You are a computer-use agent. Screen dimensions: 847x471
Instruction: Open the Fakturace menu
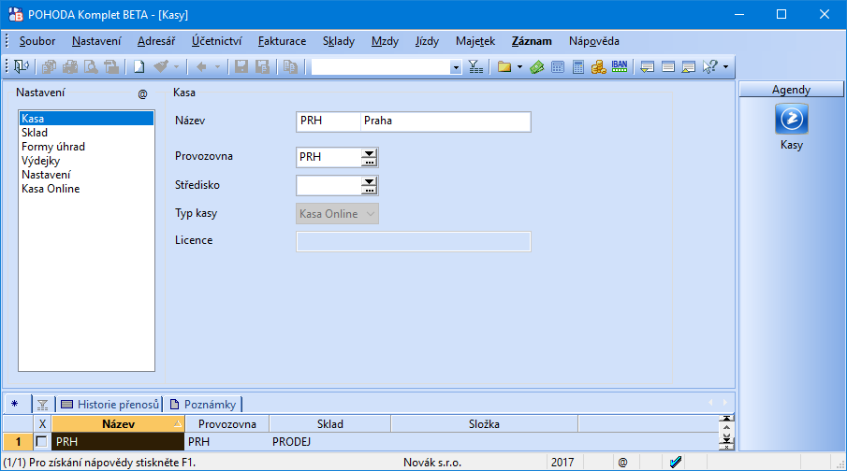point(282,41)
